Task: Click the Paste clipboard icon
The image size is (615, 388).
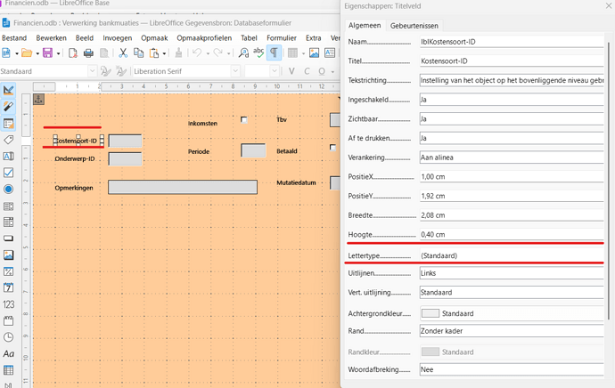Action: click(154, 53)
